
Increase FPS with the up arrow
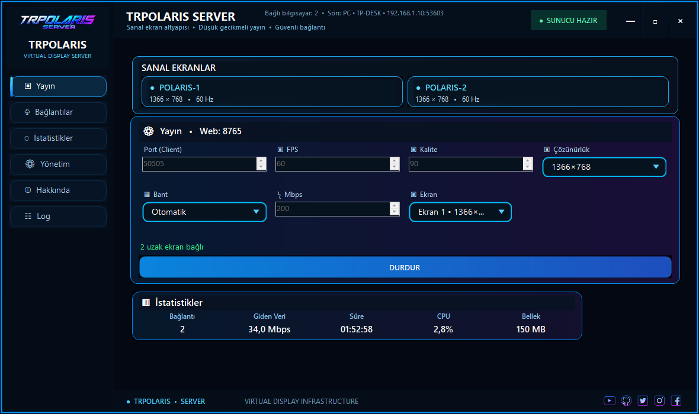[394, 161]
